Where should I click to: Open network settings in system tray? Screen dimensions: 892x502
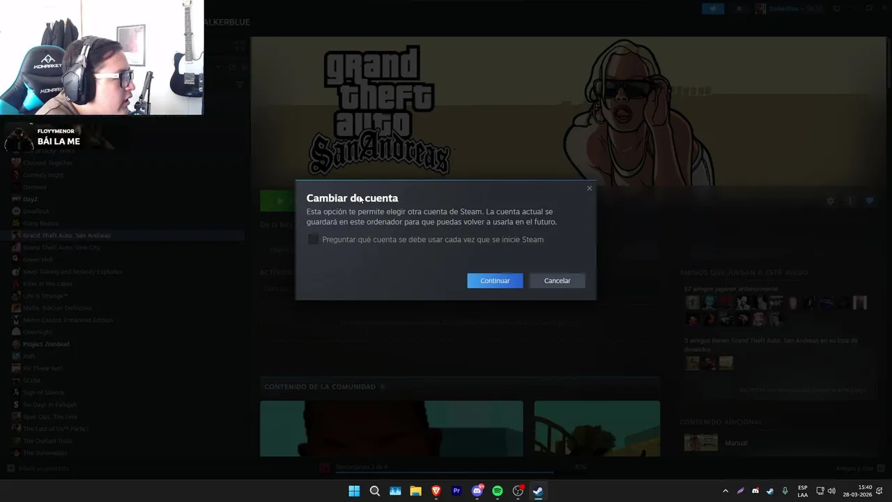click(820, 491)
